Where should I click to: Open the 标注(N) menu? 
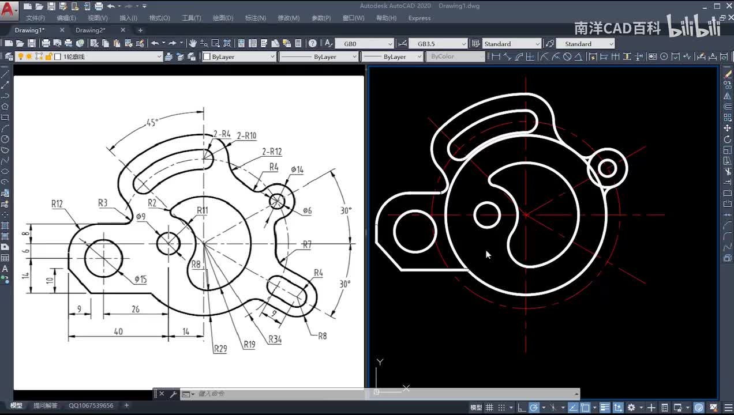pyautogui.click(x=256, y=18)
